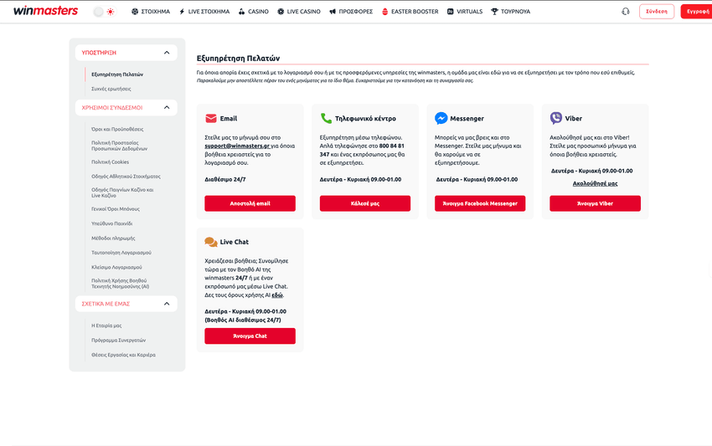Click the εδώ AI terms link
This screenshot has height=446, width=712.
tap(277, 295)
